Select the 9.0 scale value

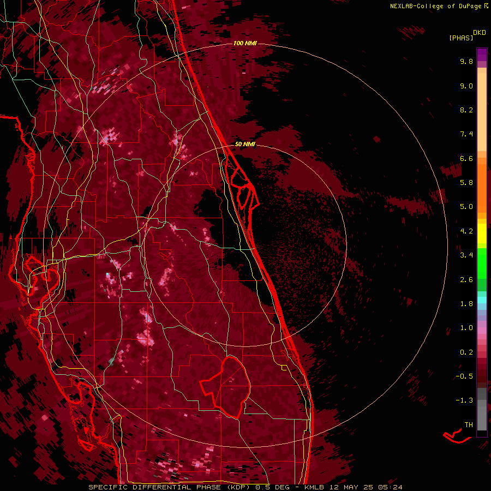tap(466, 86)
